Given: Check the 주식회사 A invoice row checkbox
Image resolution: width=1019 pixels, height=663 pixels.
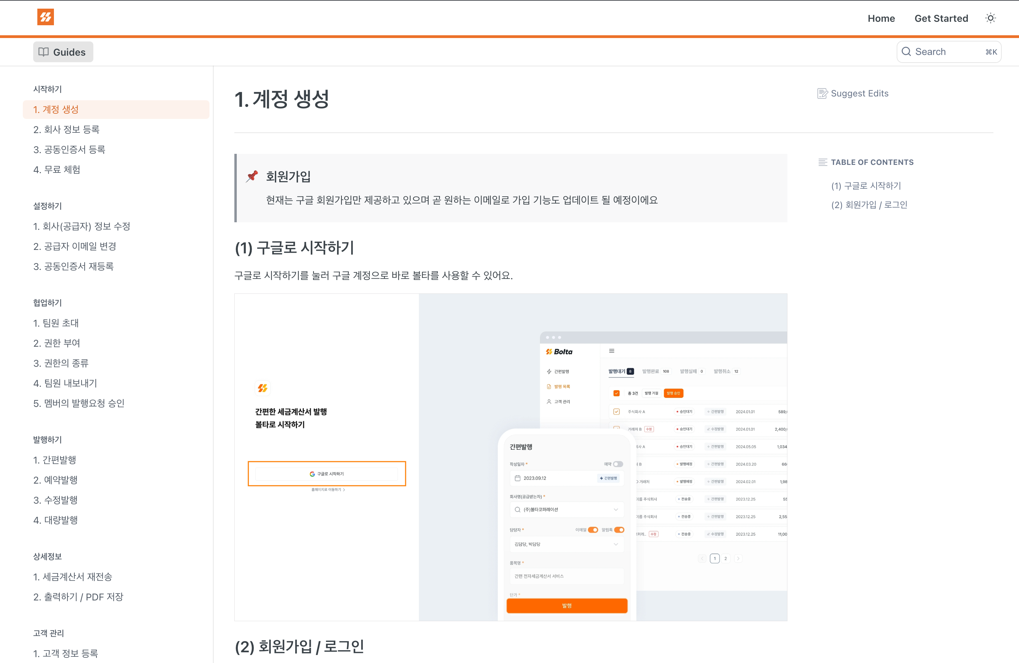Looking at the screenshot, I should pos(616,411).
